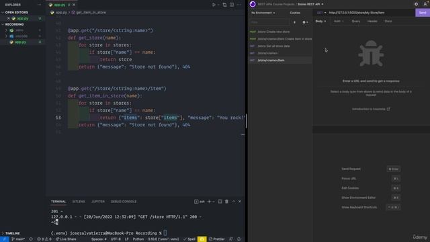Viewport: 430px width, 242px height.
Task: Click the main* git branch in status bar
Action: pyautogui.click(x=18, y=239)
